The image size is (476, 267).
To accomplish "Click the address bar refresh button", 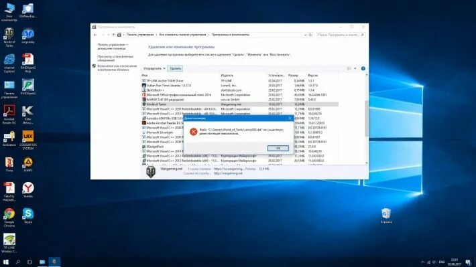I will point(310,35).
